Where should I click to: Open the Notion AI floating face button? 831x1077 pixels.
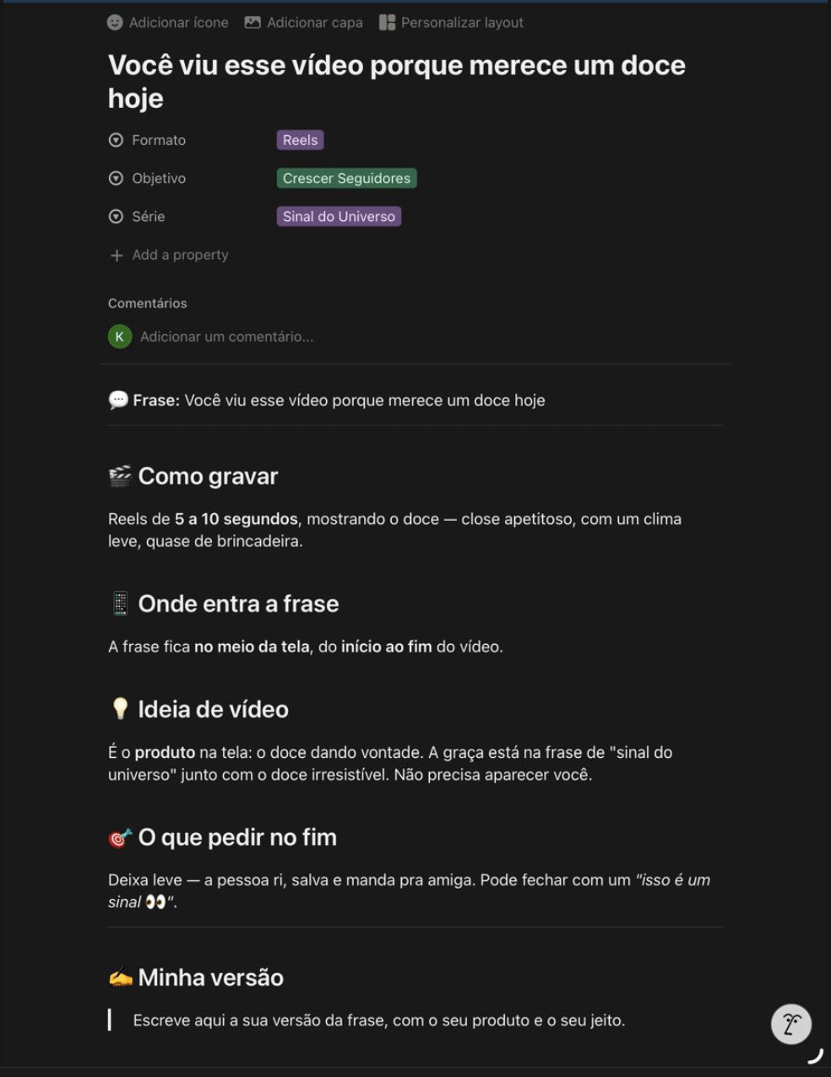click(791, 1024)
